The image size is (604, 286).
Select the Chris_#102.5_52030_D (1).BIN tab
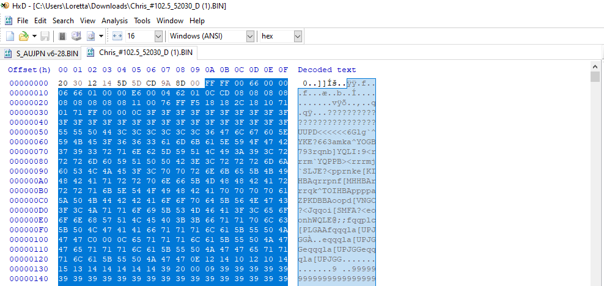point(145,53)
